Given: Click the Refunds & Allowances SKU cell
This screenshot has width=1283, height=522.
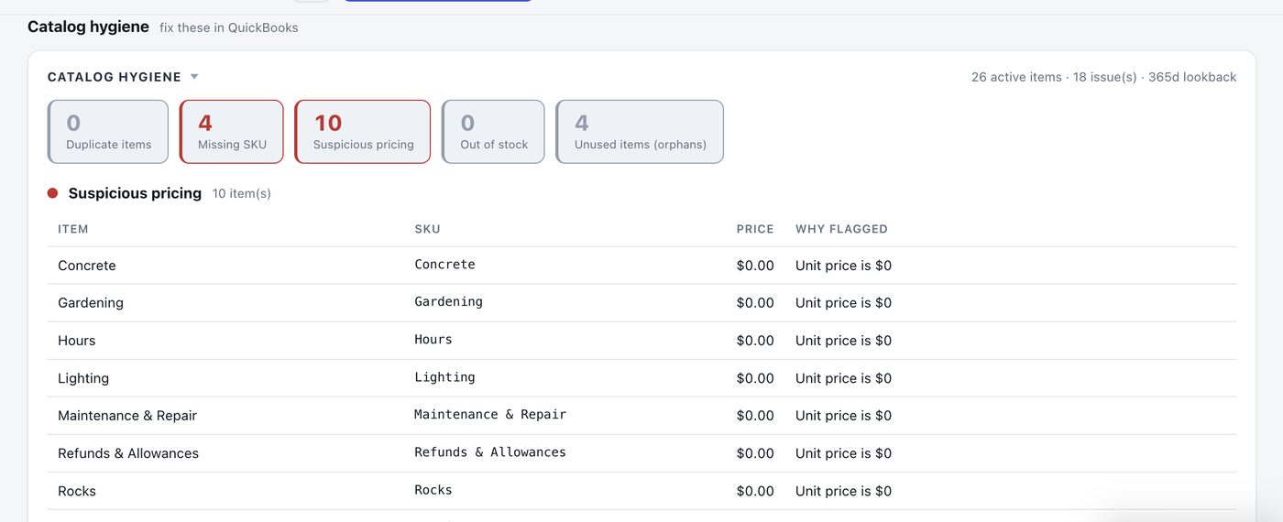Looking at the screenshot, I should 490,452.
